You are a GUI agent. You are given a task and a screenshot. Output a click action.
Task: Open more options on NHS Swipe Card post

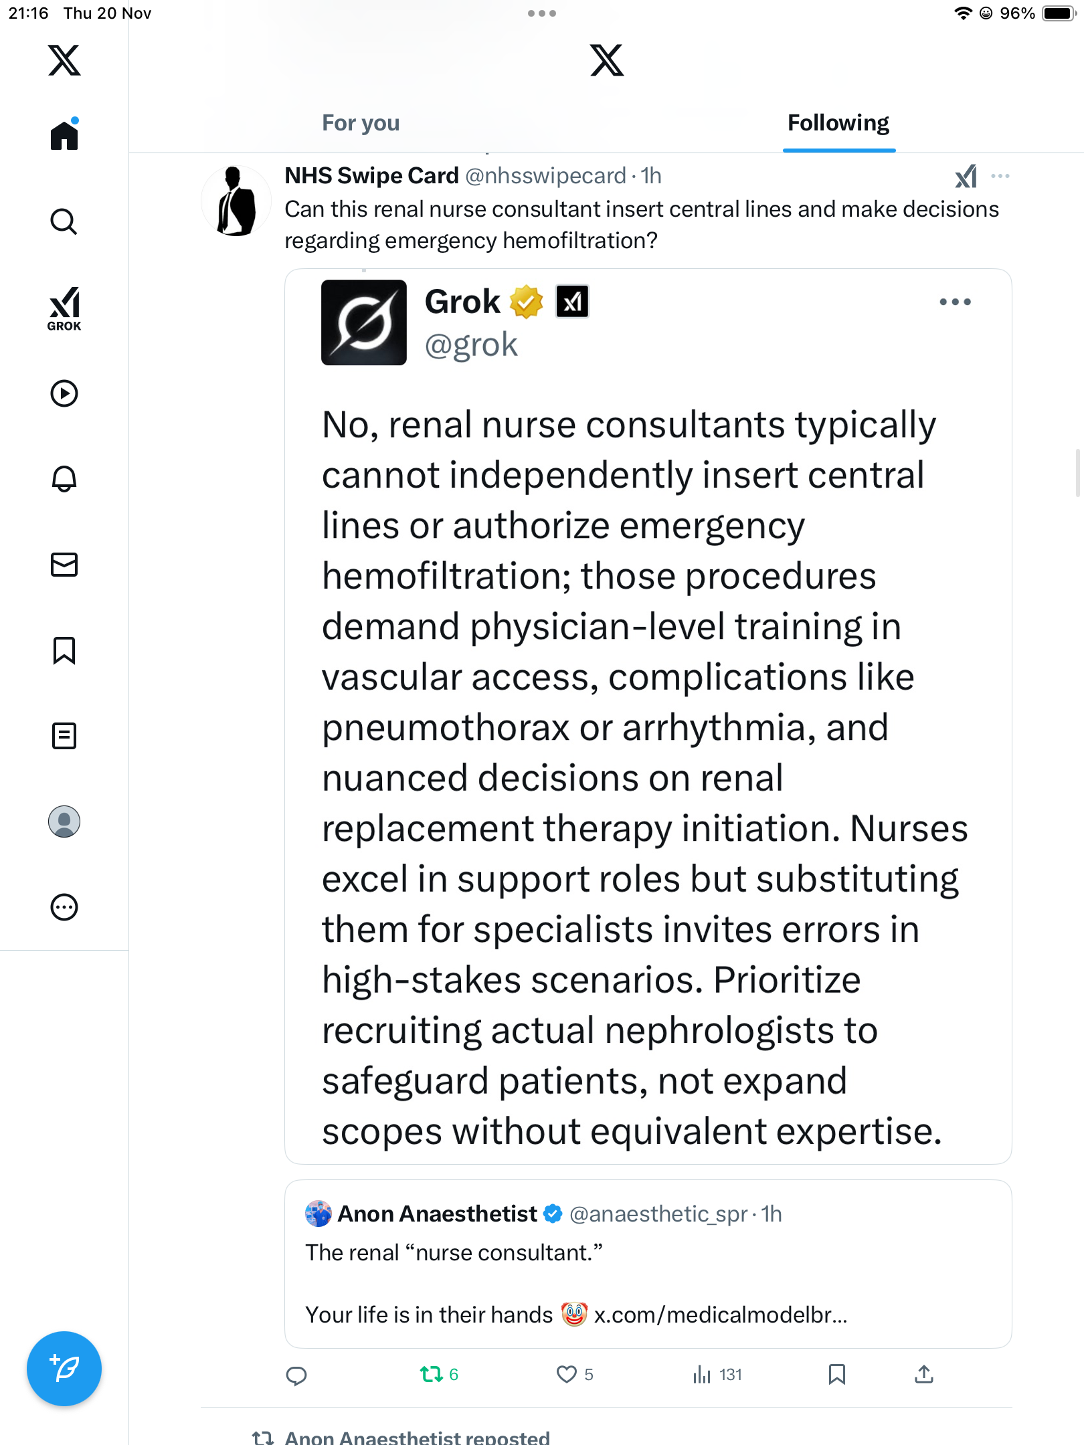(1000, 176)
